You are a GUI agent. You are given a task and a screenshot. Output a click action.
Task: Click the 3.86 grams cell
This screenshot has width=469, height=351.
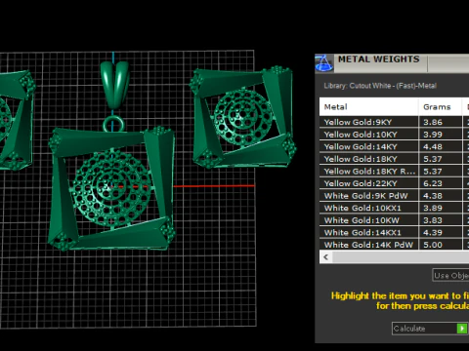(440, 122)
